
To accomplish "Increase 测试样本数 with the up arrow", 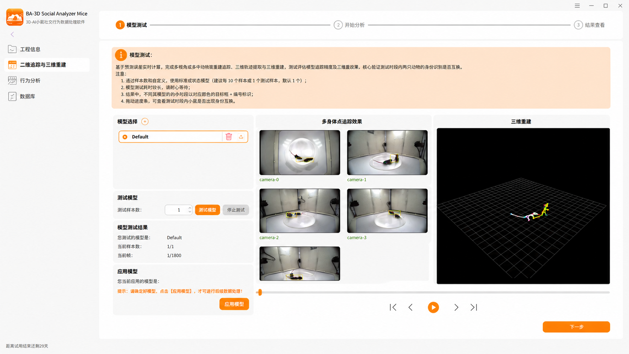I will [190, 208].
